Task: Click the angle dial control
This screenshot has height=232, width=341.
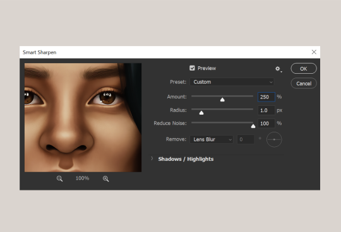Action: [x=274, y=139]
